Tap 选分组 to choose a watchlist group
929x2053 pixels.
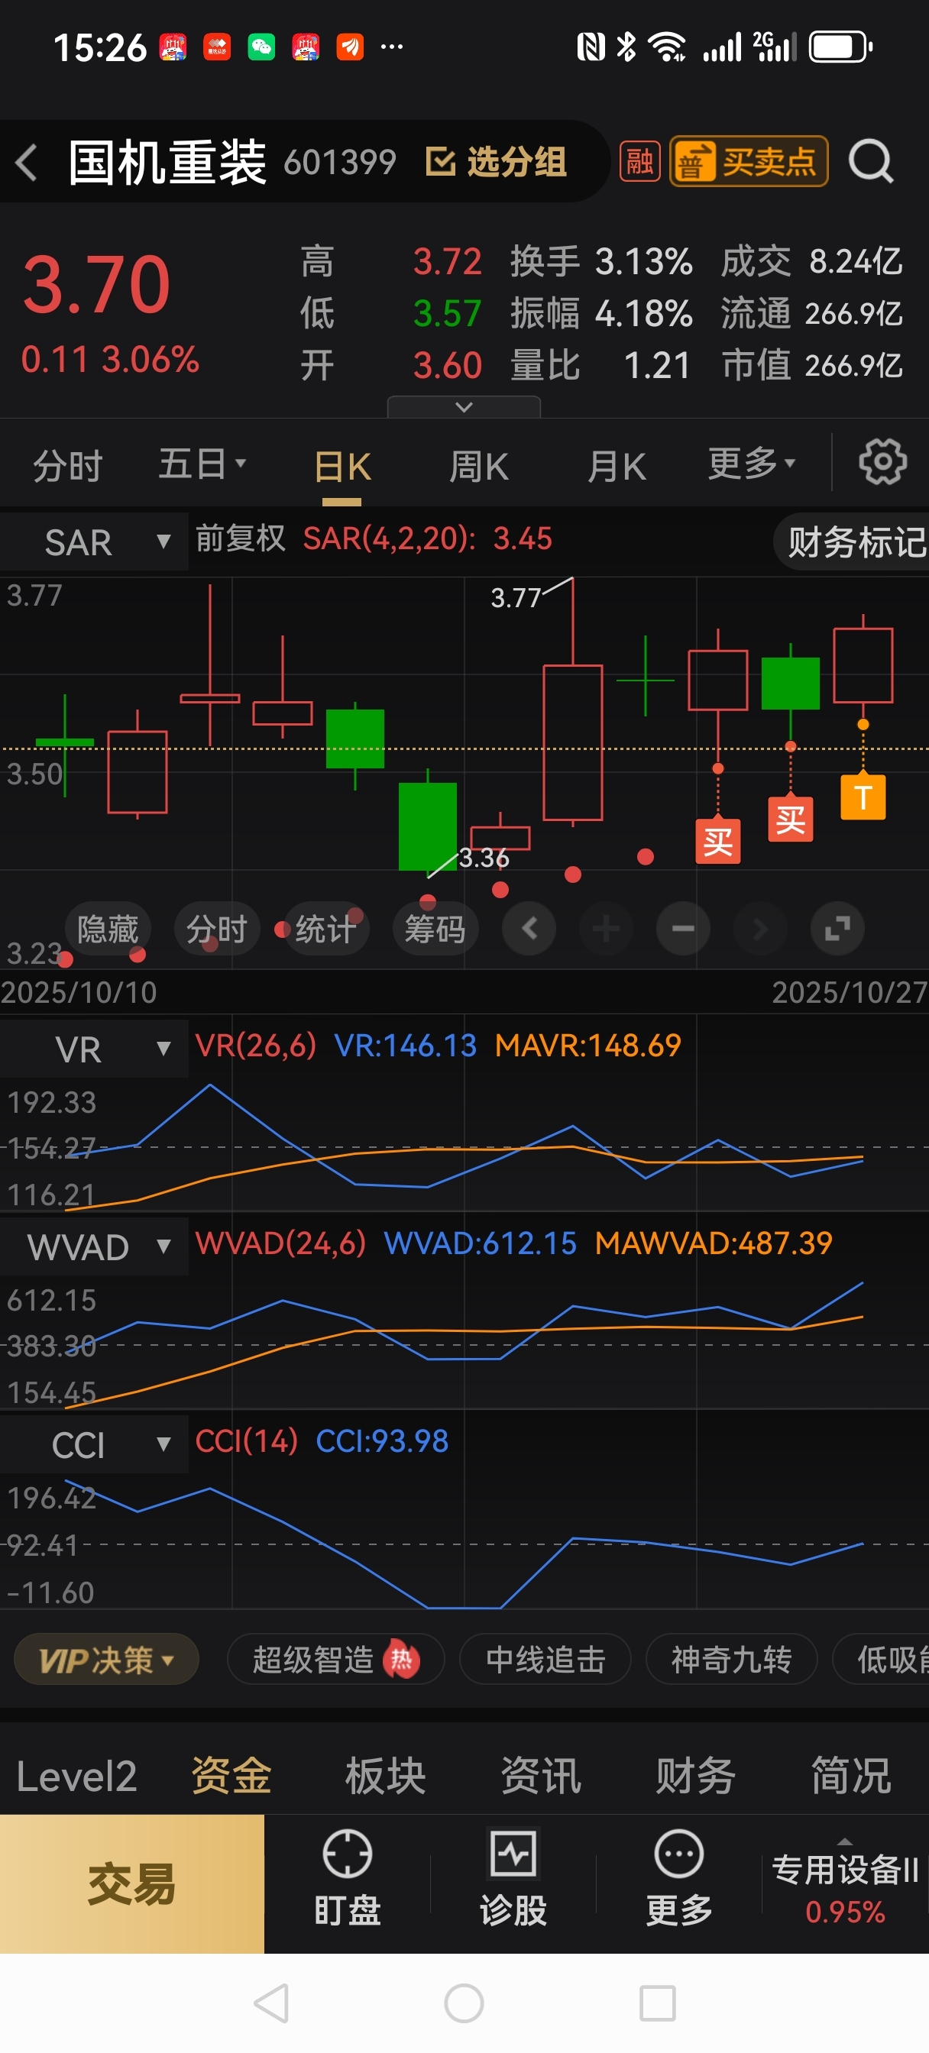[x=496, y=162]
